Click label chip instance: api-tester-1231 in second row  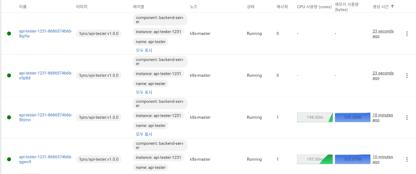click(158, 74)
